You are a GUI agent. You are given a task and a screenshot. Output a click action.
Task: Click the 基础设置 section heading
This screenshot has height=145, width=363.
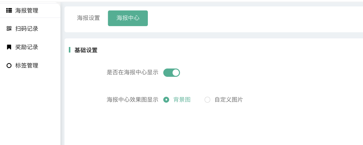click(x=86, y=50)
